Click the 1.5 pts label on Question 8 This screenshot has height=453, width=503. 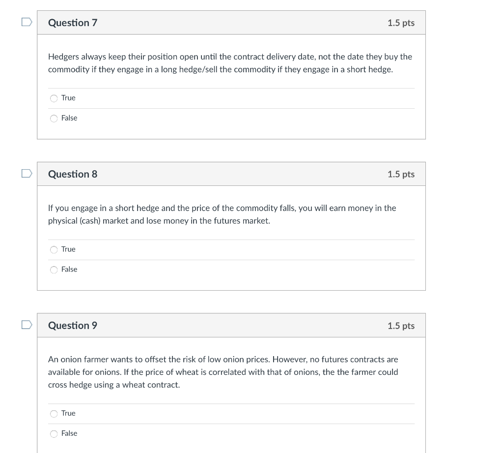401,174
